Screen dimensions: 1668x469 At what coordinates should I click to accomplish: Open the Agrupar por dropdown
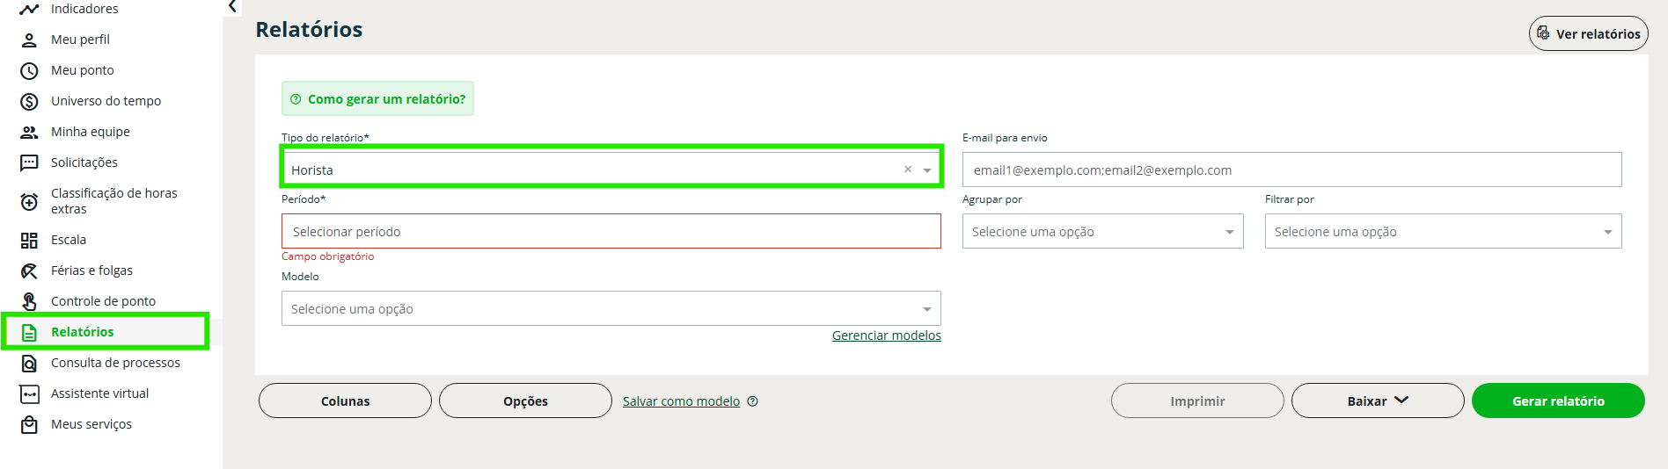[x=1229, y=232]
